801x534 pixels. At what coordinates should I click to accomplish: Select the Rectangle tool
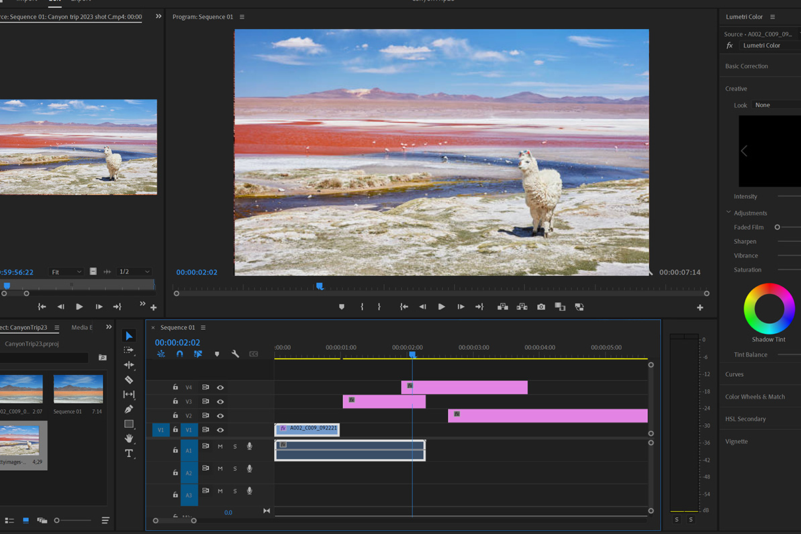point(129,424)
